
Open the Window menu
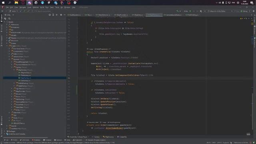(67, 7)
